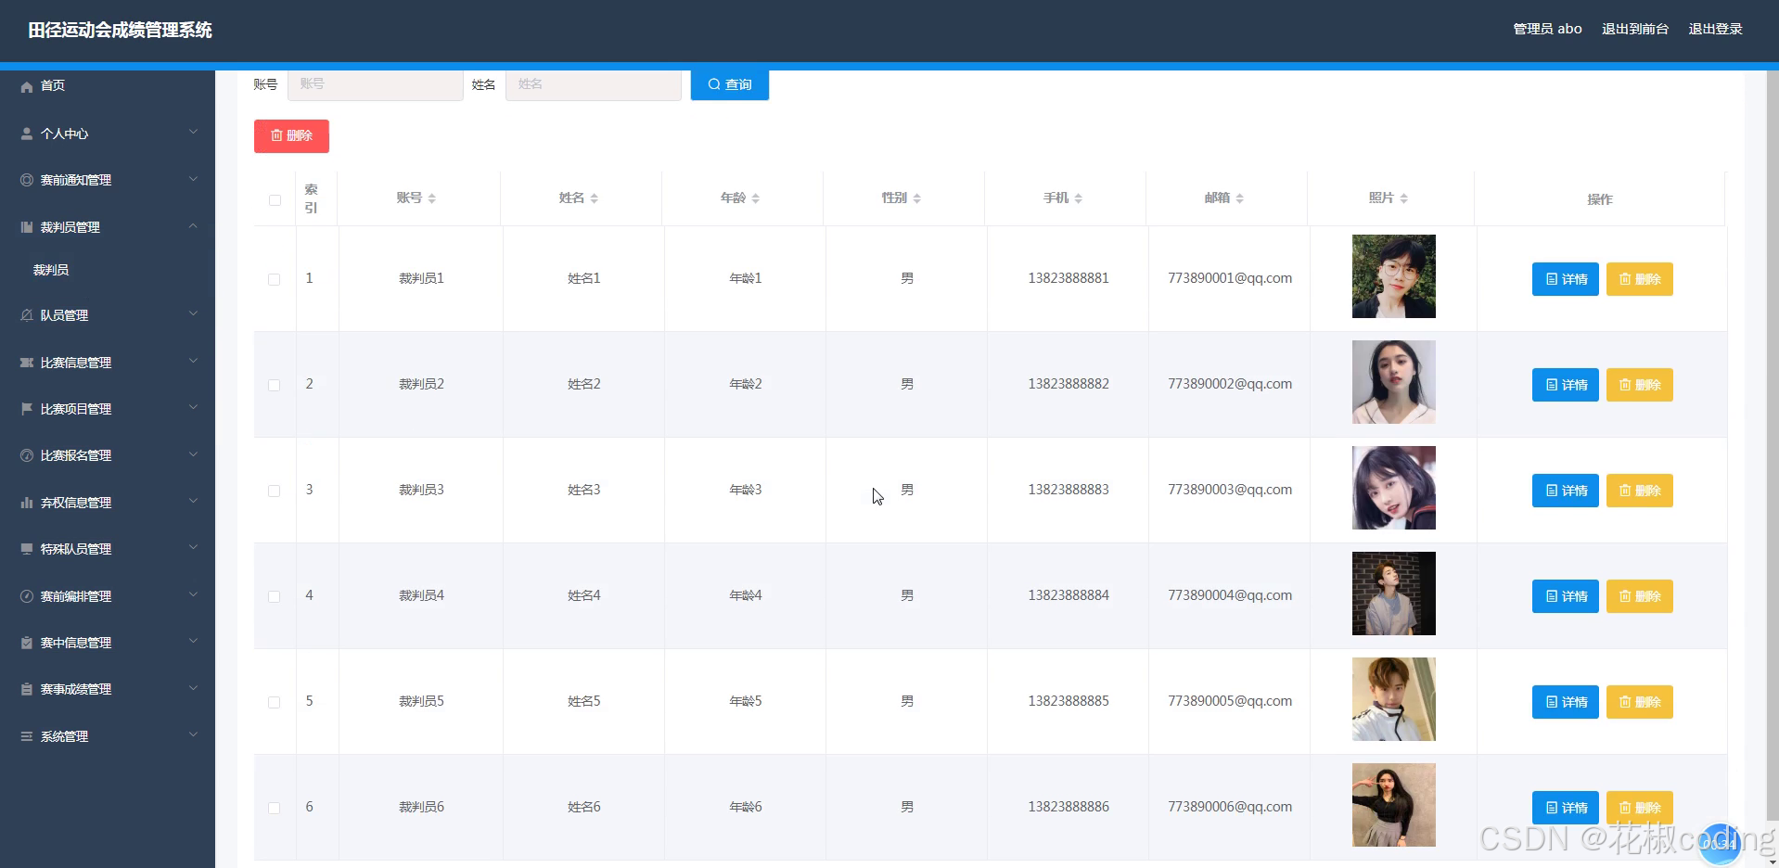
Task: Delete row 裁判员2 with its yellow button
Action: (1640, 385)
